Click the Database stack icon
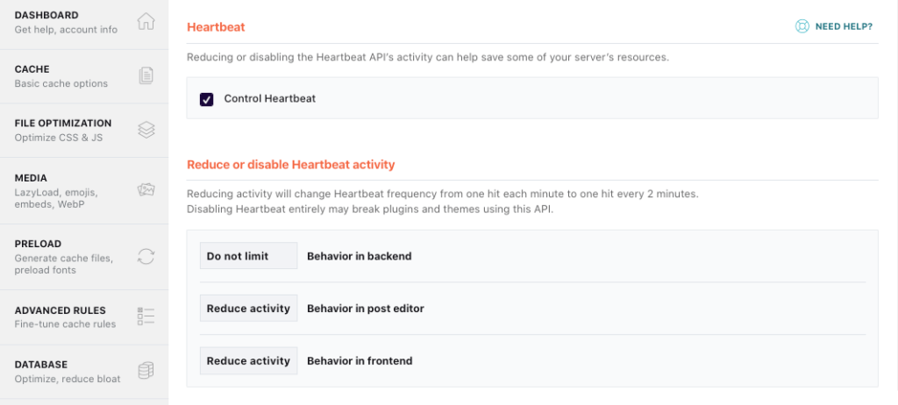The height and width of the screenshot is (405, 898). pyautogui.click(x=146, y=371)
